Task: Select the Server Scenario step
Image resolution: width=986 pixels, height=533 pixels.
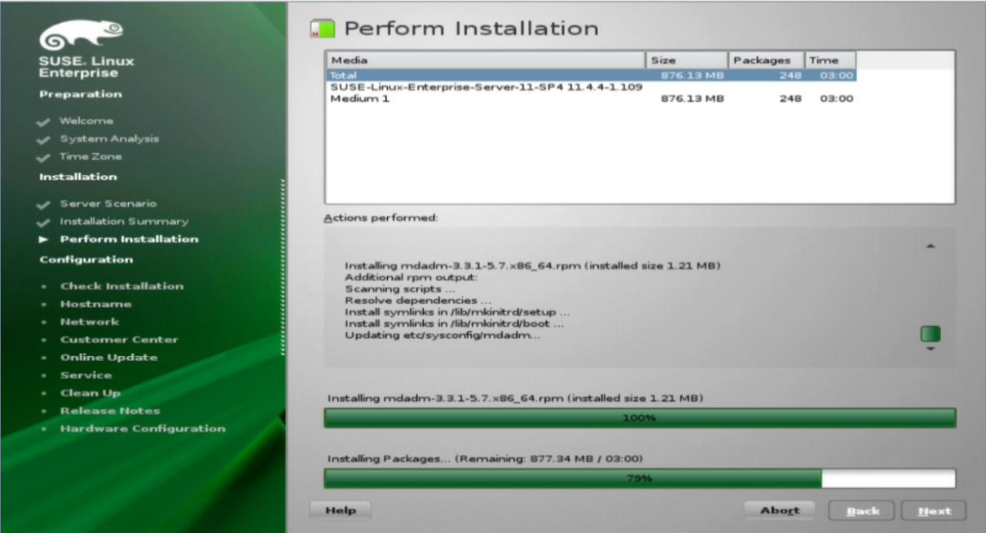Action: coord(108,204)
